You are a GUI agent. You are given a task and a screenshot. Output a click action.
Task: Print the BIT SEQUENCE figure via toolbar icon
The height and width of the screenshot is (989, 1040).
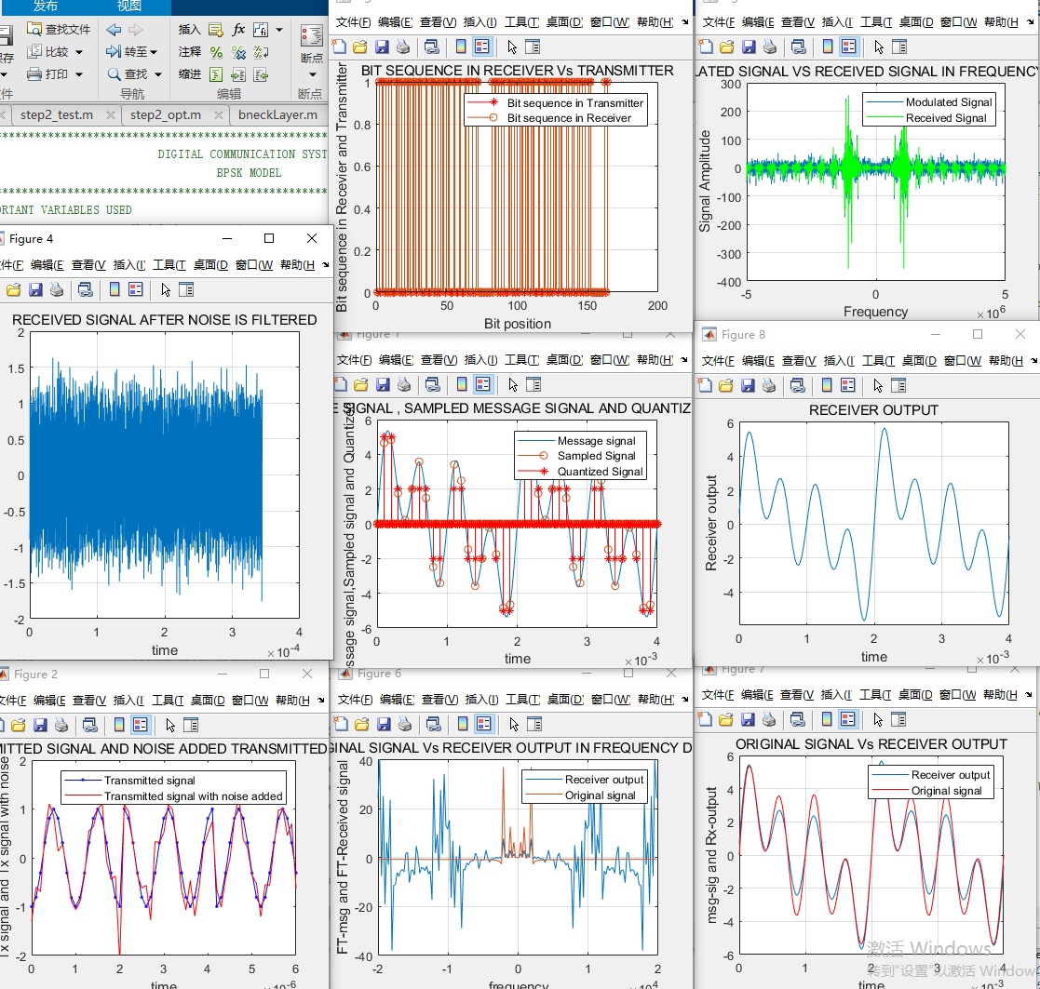(402, 47)
